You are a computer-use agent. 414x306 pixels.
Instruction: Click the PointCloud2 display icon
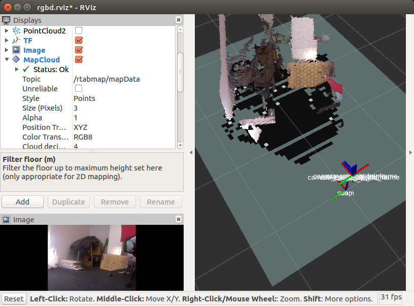[x=16, y=30]
